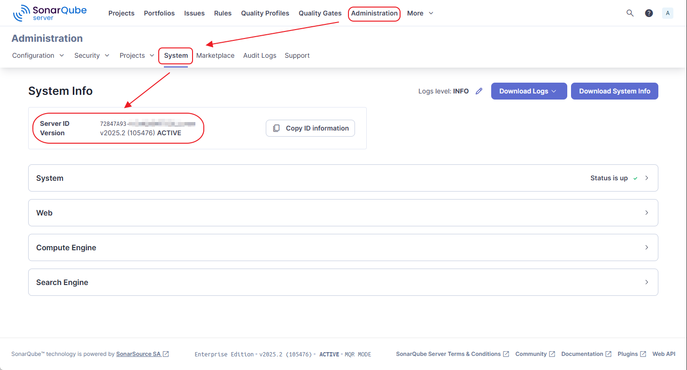The image size is (687, 370).
Task: Click the version text v2025.2 (105476) ACTIVE
Action: (x=140, y=133)
